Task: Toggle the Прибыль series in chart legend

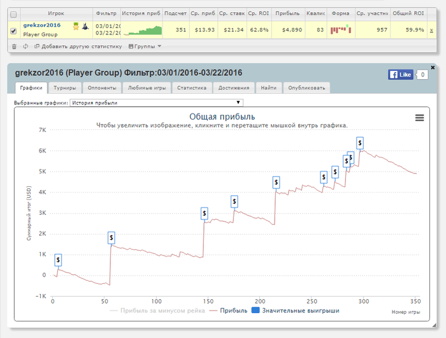Action: point(228,311)
